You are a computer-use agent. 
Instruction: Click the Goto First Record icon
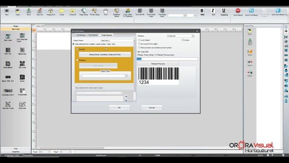click(x=252, y=12)
